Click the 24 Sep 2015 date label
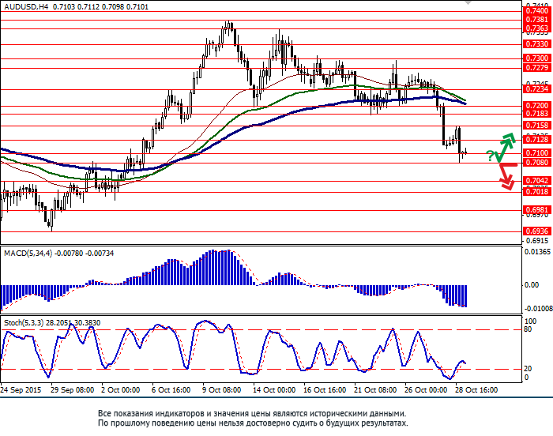Viewport: 553px width, 436px height. pos(21,390)
